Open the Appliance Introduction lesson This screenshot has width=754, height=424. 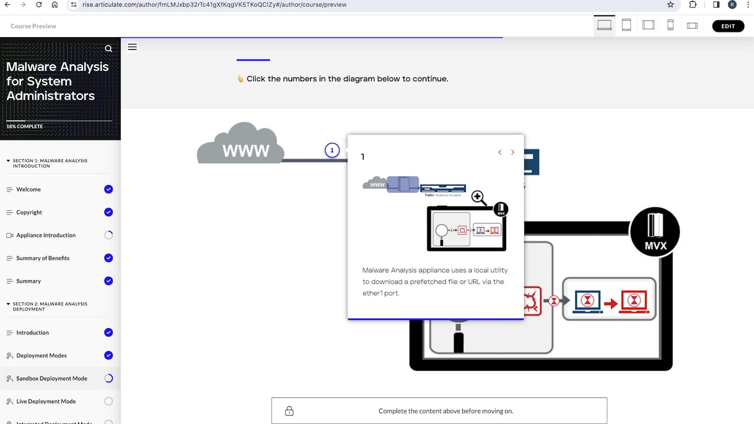coord(46,235)
